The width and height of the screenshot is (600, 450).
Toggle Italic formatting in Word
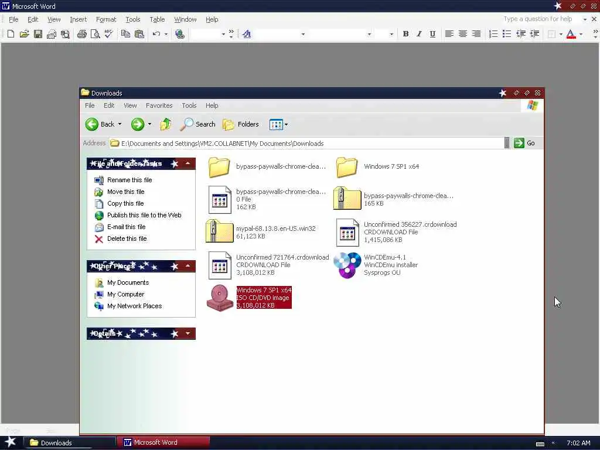(x=419, y=34)
